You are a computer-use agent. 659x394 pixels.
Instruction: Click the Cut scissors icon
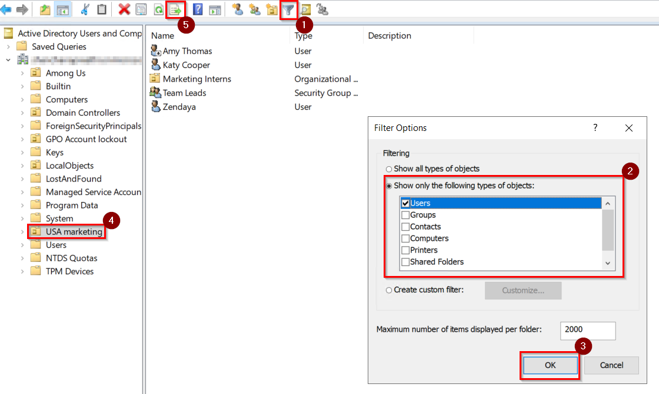coord(85,9)
